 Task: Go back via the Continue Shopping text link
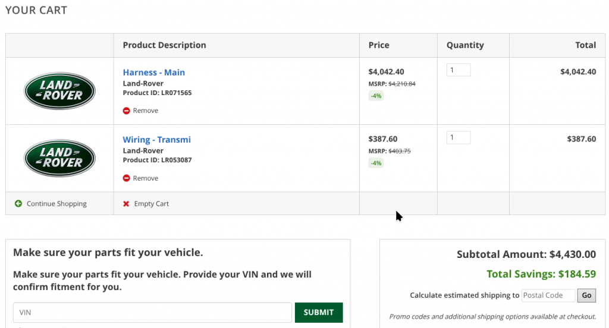pyautogui.click(x=56, y=203)
